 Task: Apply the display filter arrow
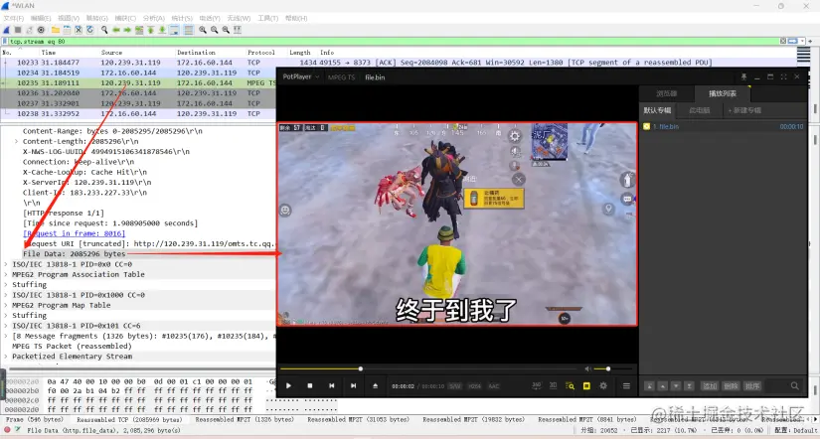pyautogui.click(x=793, y=41)
